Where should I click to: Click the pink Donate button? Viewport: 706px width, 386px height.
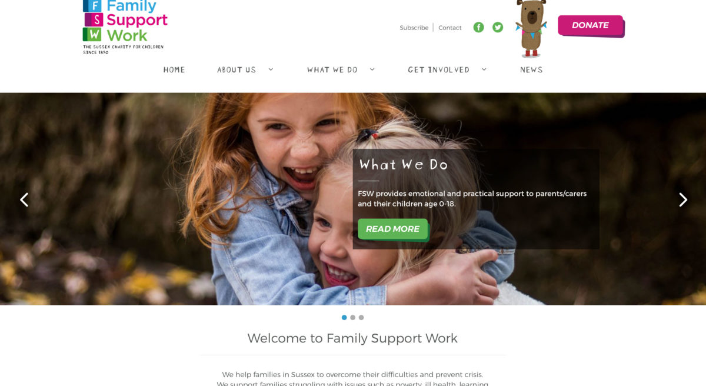coord(591,26)
